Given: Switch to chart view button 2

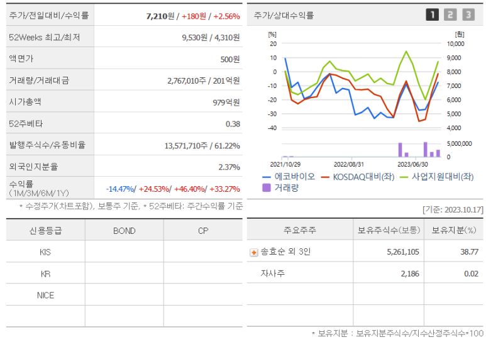Looking at the screenshot, I should (450, 14).
